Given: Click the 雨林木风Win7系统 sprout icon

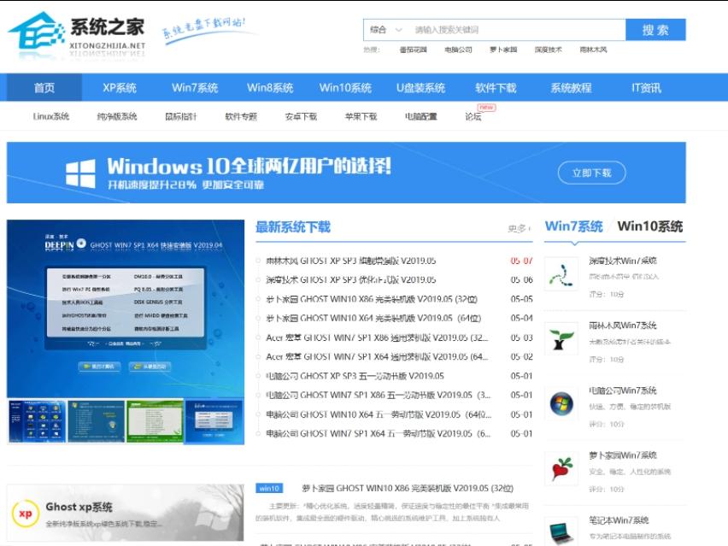Looking at the screenshot, I should click(561, 339).
